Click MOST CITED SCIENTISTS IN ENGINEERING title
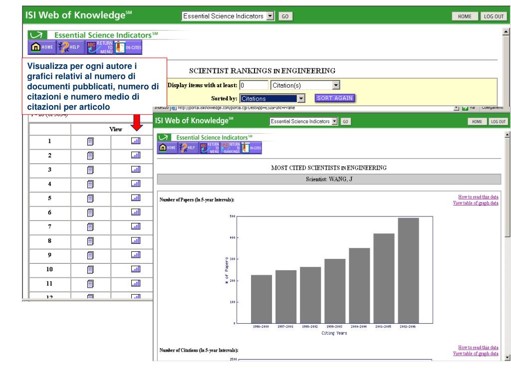 pyautogui.click(x=329, y=168)
